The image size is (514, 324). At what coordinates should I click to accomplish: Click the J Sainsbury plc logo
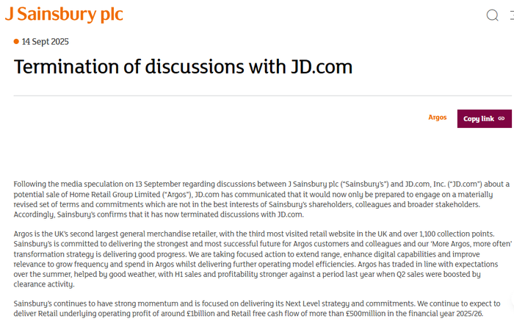click(65, 14)
